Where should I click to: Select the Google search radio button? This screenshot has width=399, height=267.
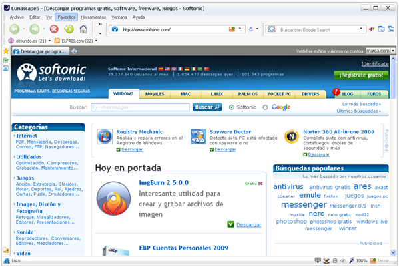[x=265, y=107]
